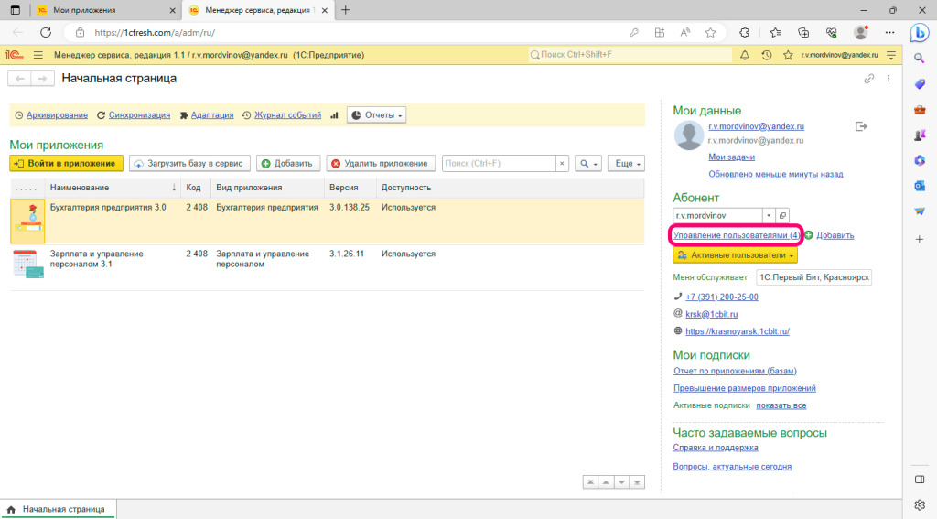Viewport: 937px width, 519px height.
Task: Open the notifications bell icon
Action: (x=744, y=56)
